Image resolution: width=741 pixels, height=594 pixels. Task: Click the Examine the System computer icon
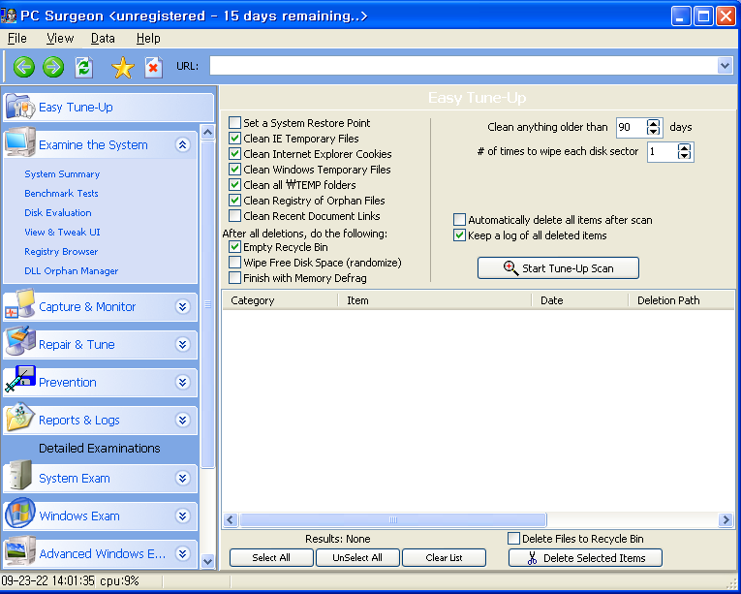click(x=19, y=142)
